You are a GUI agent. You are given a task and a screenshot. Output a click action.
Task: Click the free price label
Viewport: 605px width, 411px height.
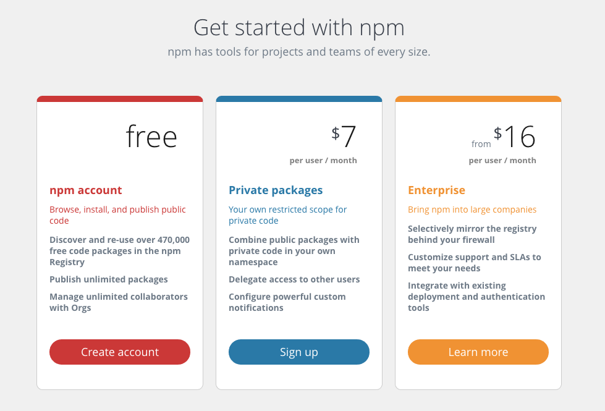coord(151,137)
